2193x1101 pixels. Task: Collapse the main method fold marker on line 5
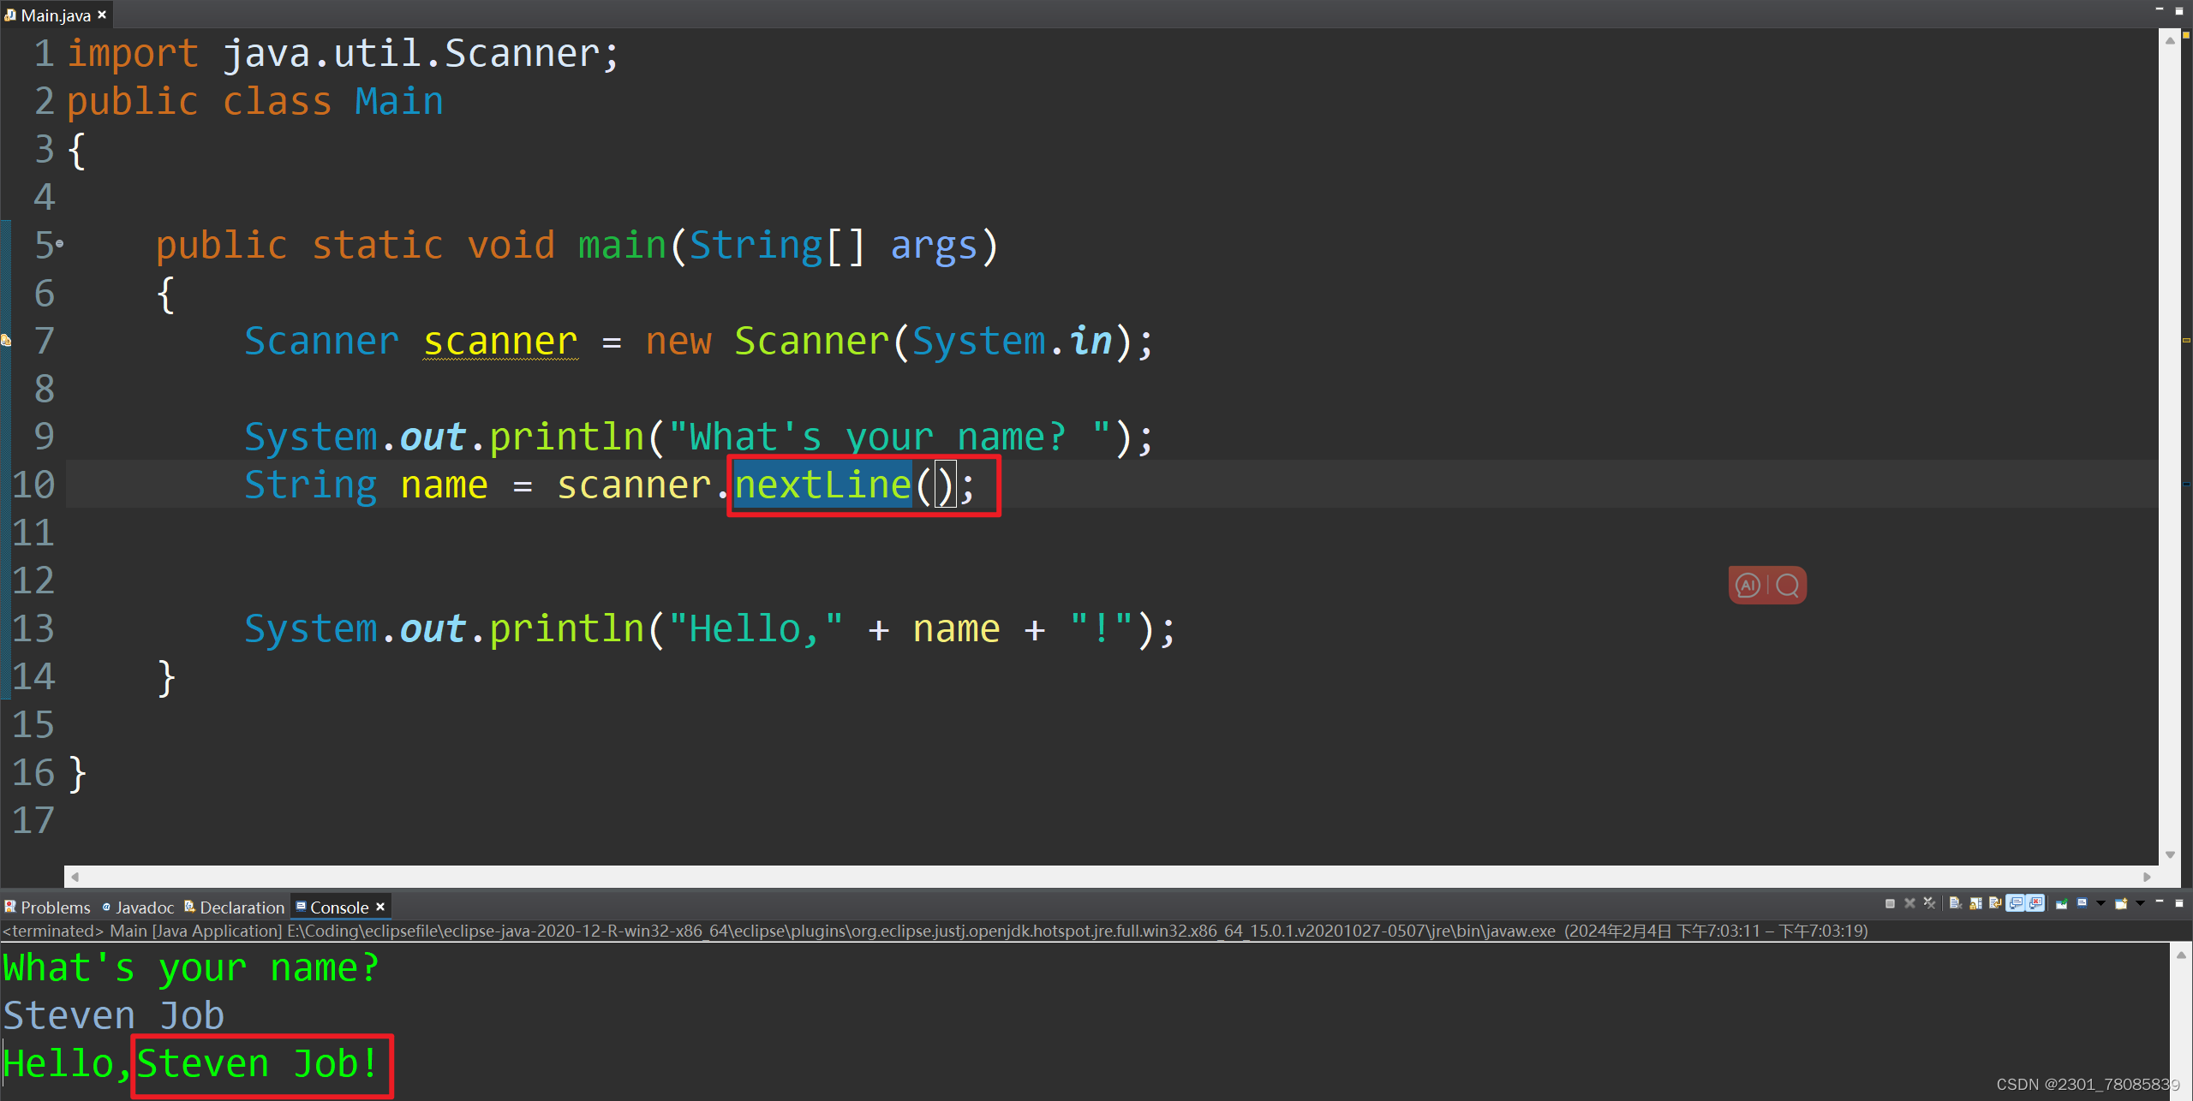[59, 244]
